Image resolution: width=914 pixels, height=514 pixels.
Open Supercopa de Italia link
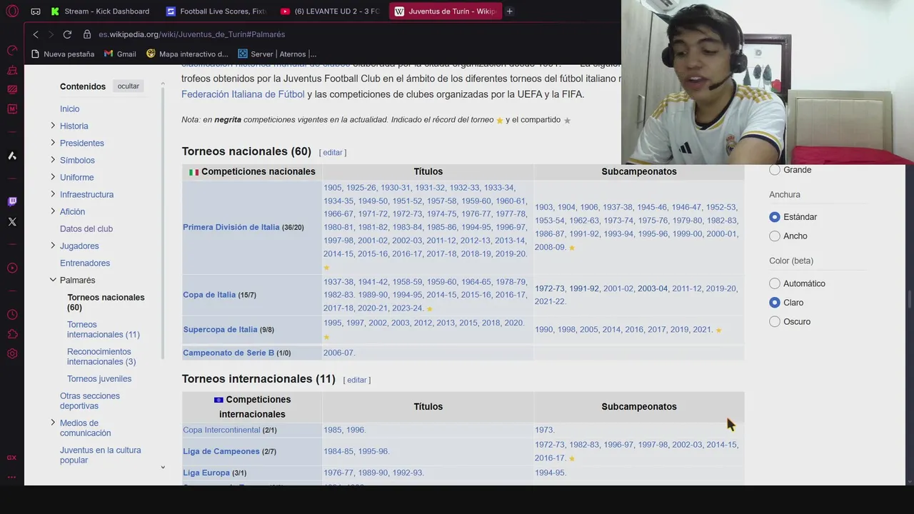[220, 330]
